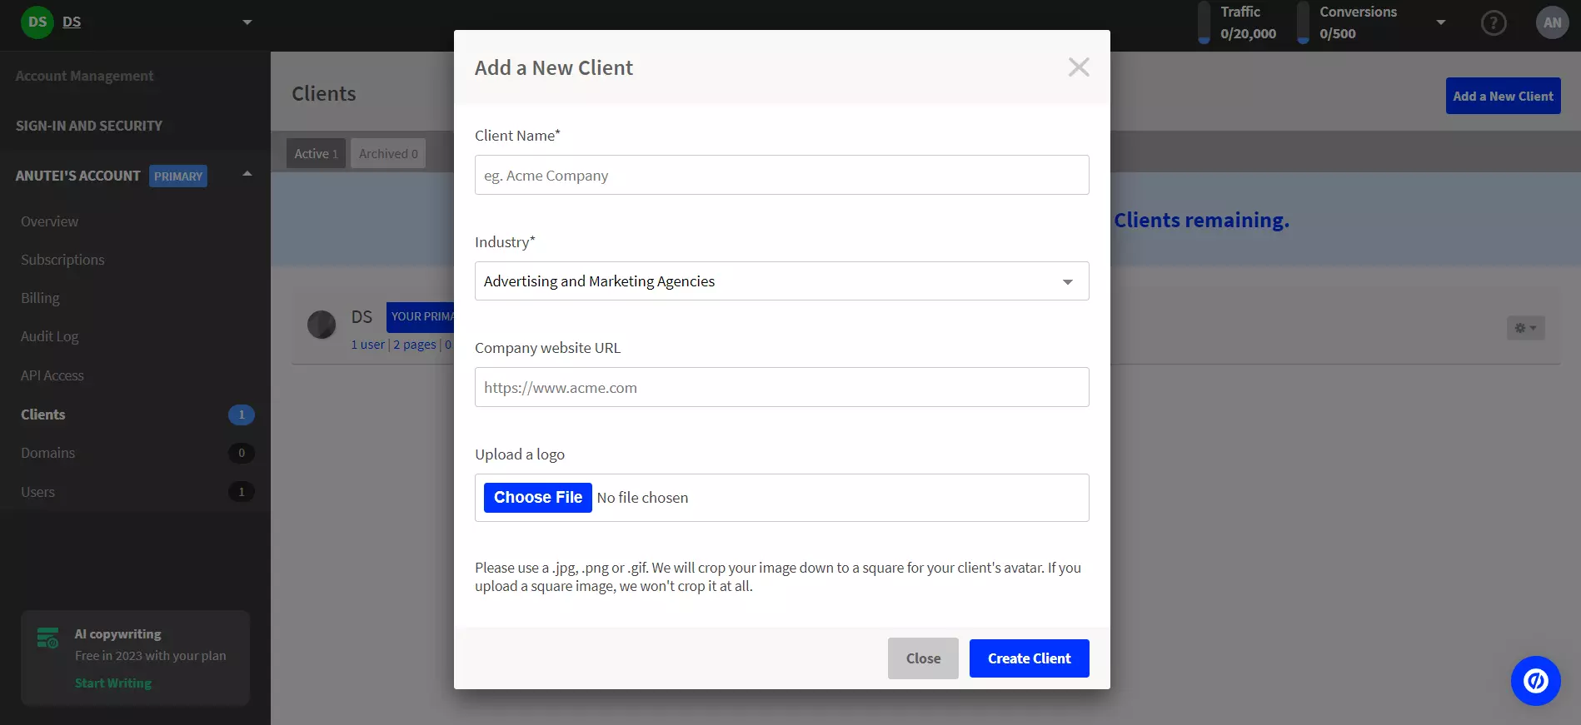The width and height of the screenshot is (1581, 725).
Task: Collapse the Anutei's Account section
Action: click(x=247, y=174)
